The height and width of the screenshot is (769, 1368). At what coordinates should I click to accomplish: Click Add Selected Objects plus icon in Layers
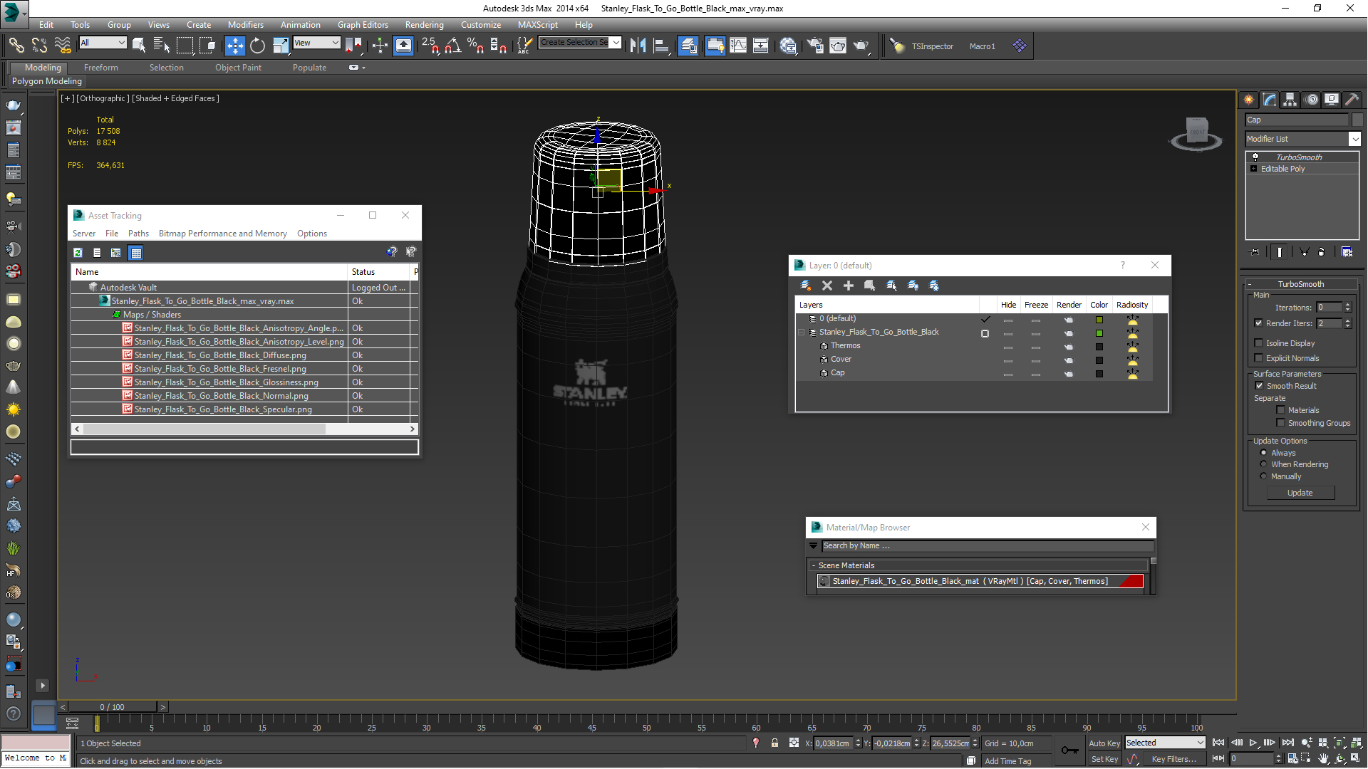849,286
